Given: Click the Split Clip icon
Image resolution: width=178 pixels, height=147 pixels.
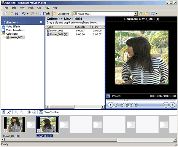Looking at the screenshot, I should (166, 105).
